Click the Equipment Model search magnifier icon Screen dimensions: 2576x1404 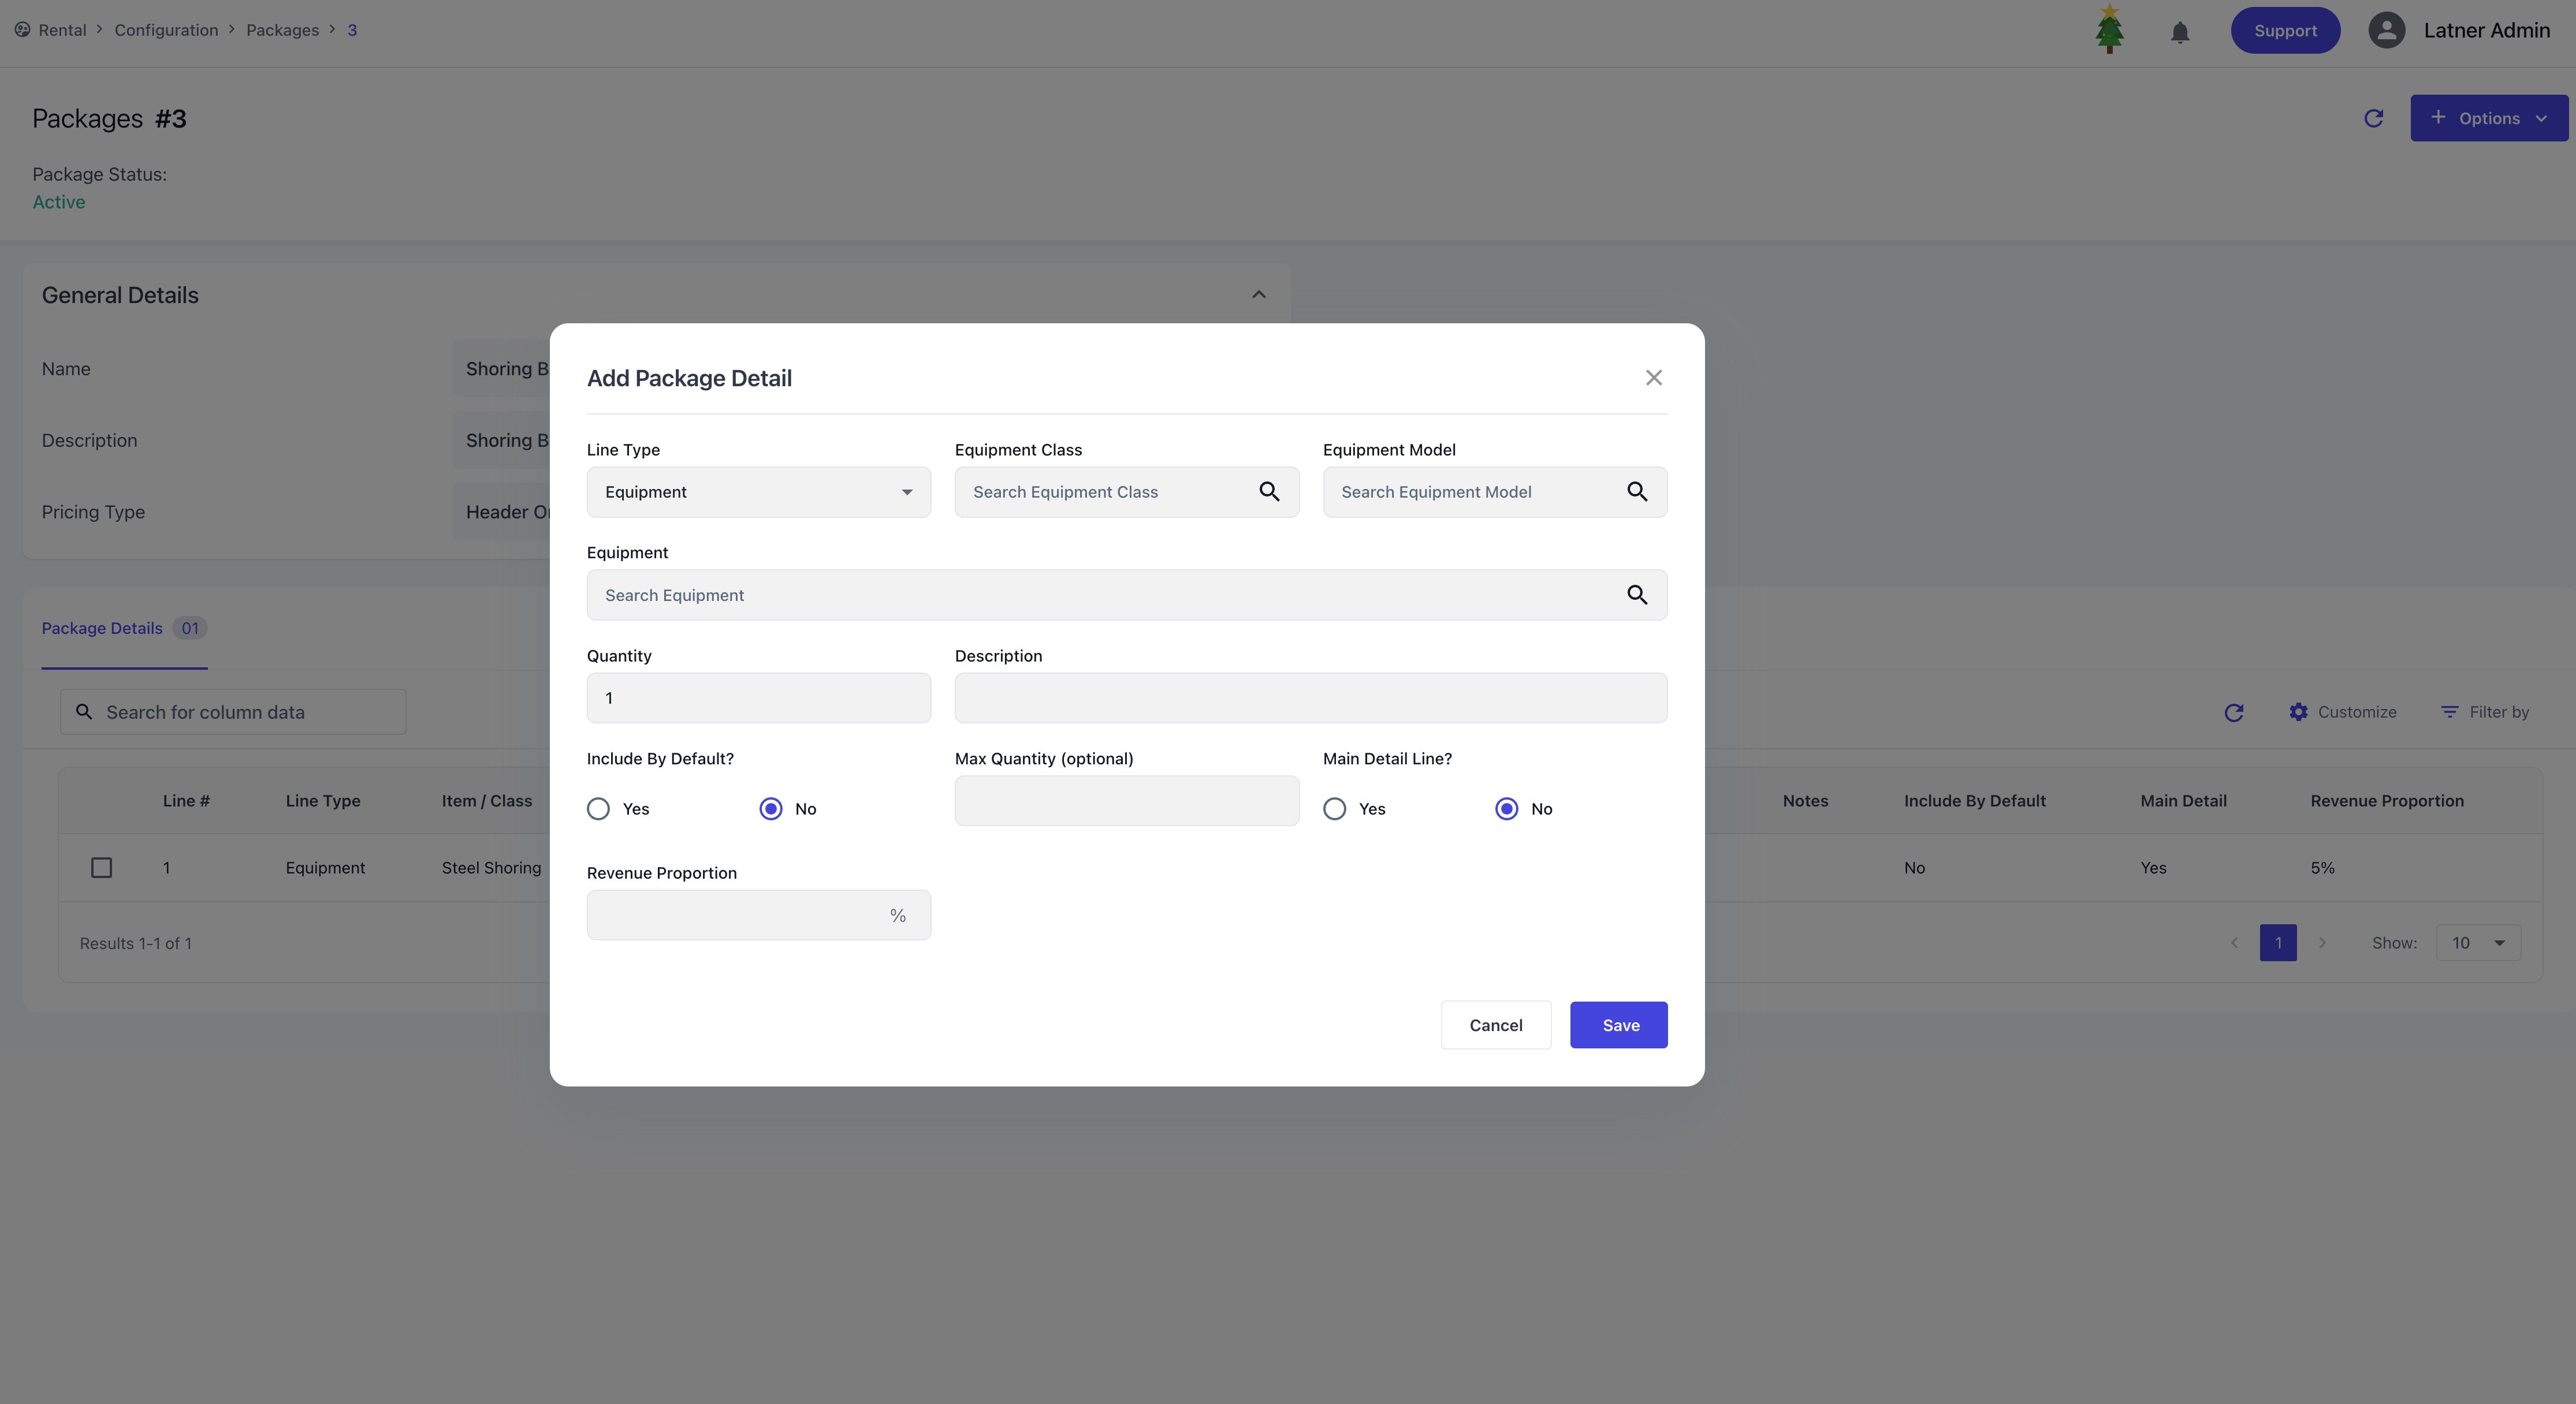pos(1637,492)
